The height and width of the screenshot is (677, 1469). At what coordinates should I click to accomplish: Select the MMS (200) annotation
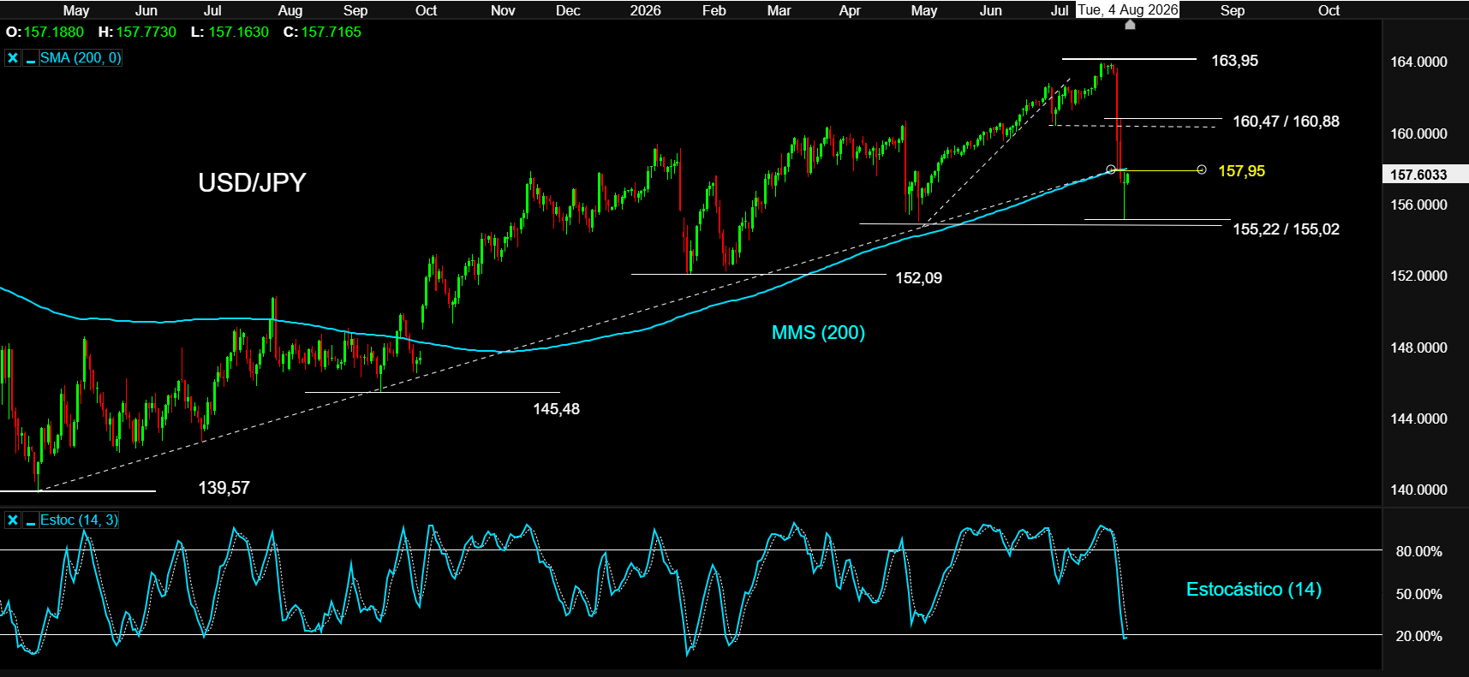point(818,332)
